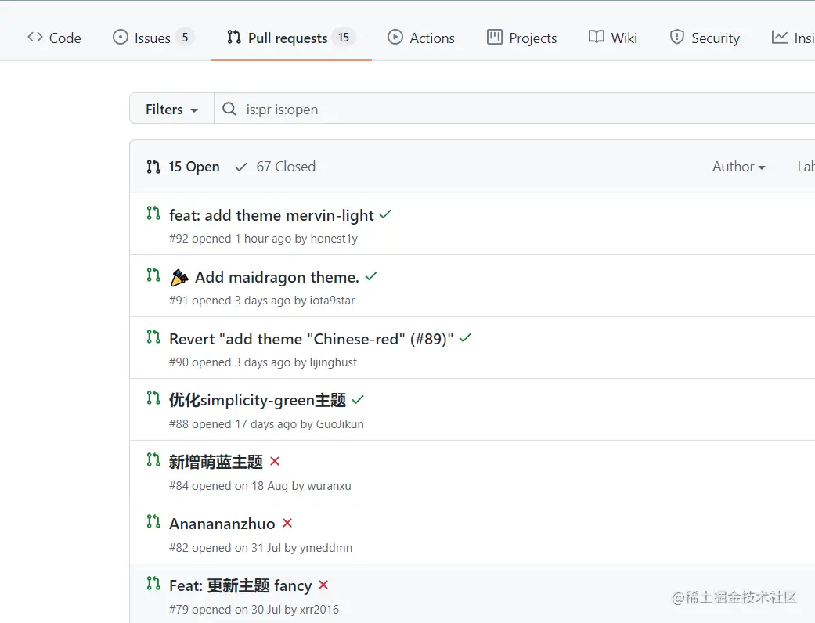The image size is (815, 623).
Task: Click the open PR icon for #91
Action: [x=153, y=275]
